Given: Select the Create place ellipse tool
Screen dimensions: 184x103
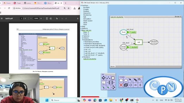Looking at the screenshot, I should pyautogui.click(x=126, y=80).
